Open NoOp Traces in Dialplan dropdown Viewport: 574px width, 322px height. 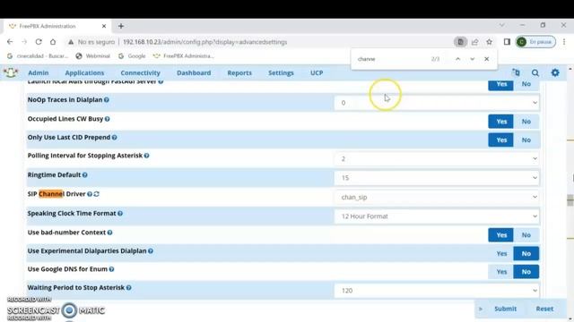(x=437, y=103)
